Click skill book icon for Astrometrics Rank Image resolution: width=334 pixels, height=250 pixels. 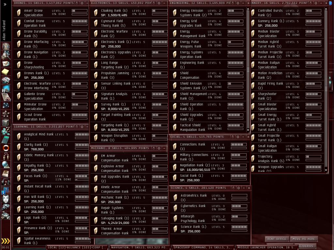coord(175,198)
